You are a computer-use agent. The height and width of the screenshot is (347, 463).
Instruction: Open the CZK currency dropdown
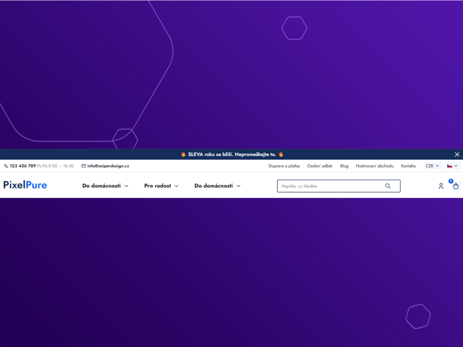coord(432,166)
